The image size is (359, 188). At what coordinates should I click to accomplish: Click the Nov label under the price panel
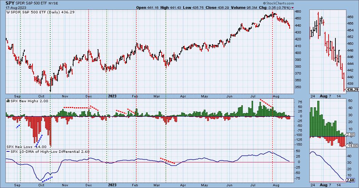(x=65, y=96)
